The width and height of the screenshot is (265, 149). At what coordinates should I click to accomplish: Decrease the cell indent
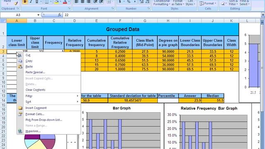(95, 2)
